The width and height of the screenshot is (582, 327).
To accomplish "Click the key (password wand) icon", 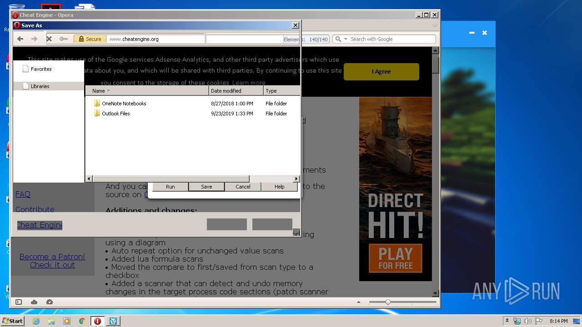I will tap(64, 39).
